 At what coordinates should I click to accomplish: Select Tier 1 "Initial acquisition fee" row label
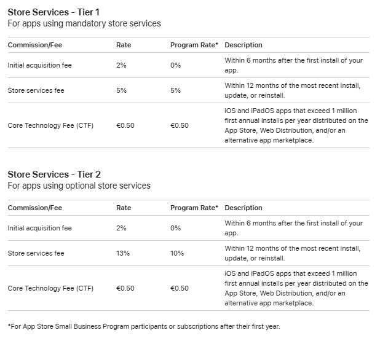40,65
